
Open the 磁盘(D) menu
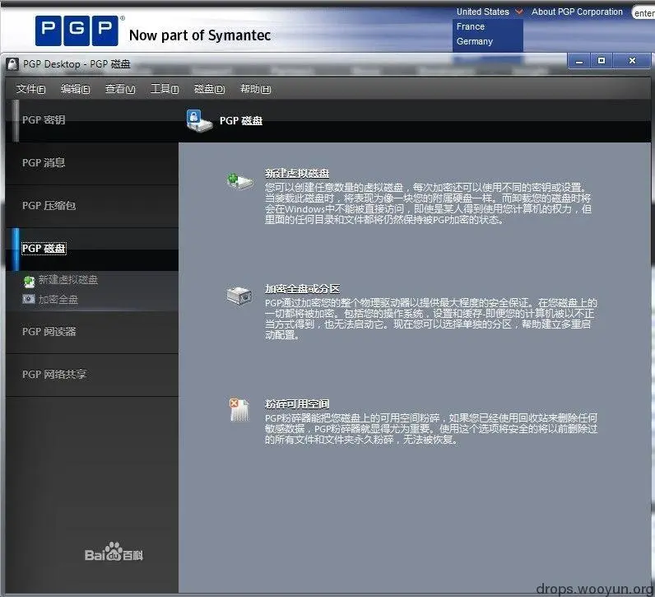point(209,89)
